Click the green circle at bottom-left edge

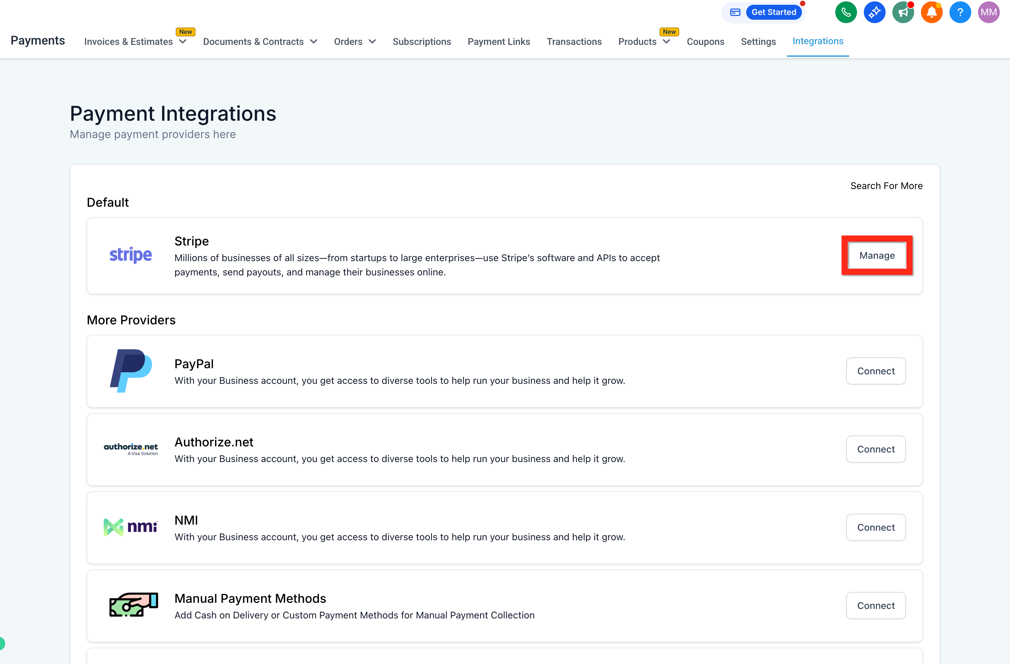coord(2,643)
